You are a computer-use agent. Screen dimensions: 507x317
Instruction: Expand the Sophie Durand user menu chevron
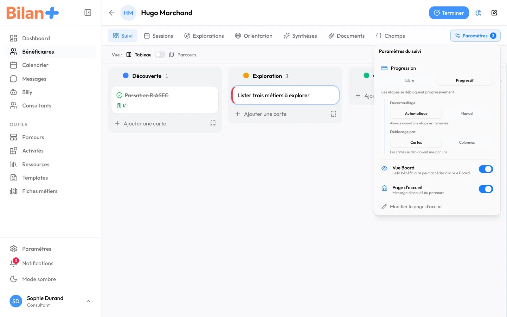(88, 301)
